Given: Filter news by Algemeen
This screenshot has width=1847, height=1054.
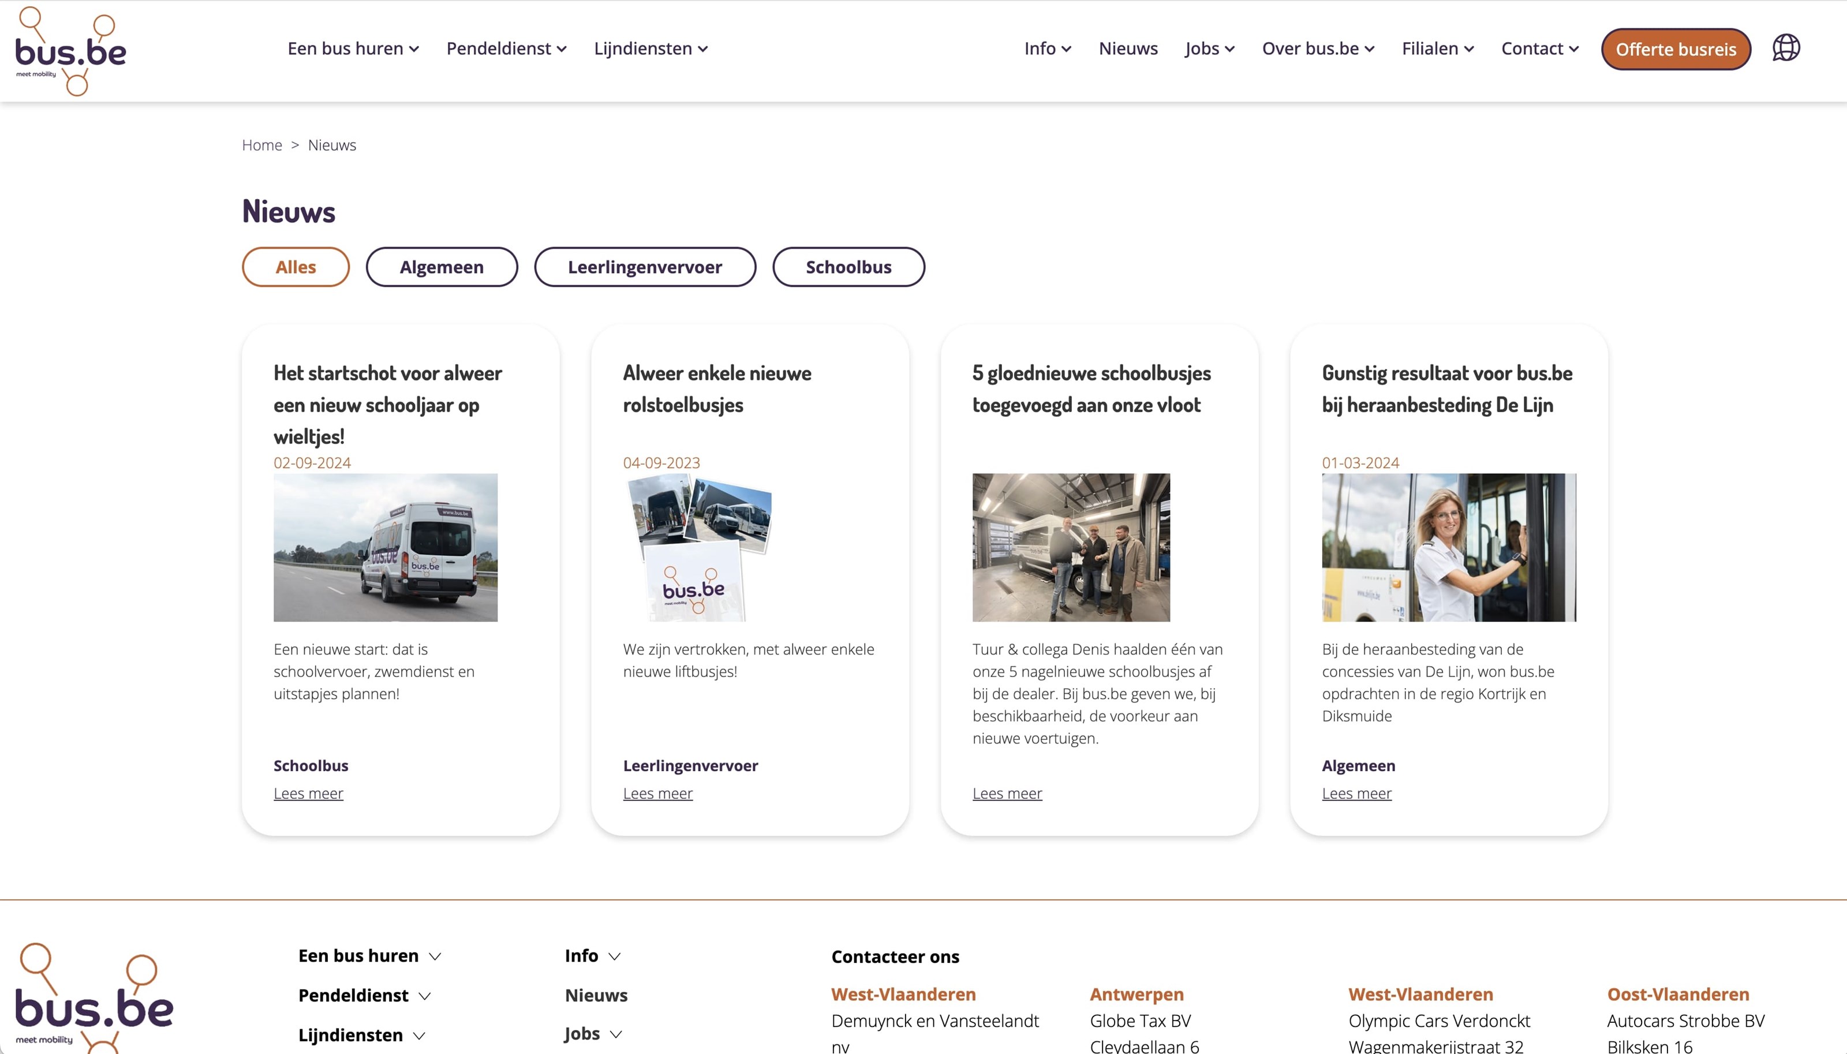Looking at the screenshot, I should 442,267.
